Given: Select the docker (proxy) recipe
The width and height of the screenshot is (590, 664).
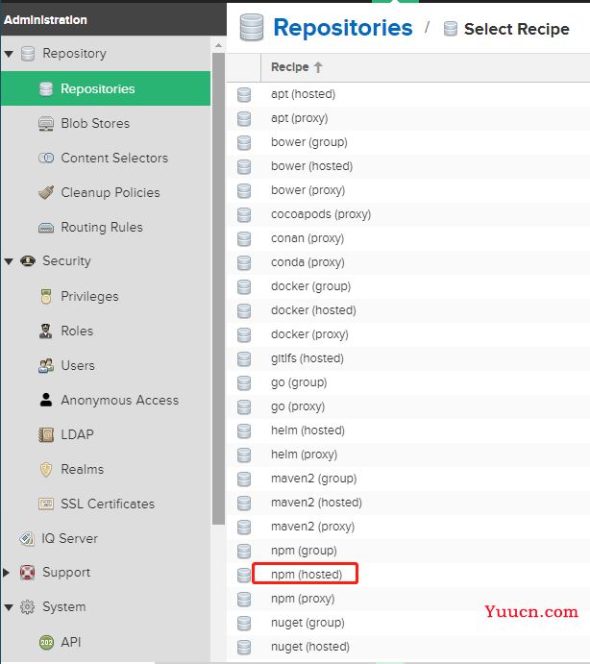Looking at the screenshot, I should point(309,334).
